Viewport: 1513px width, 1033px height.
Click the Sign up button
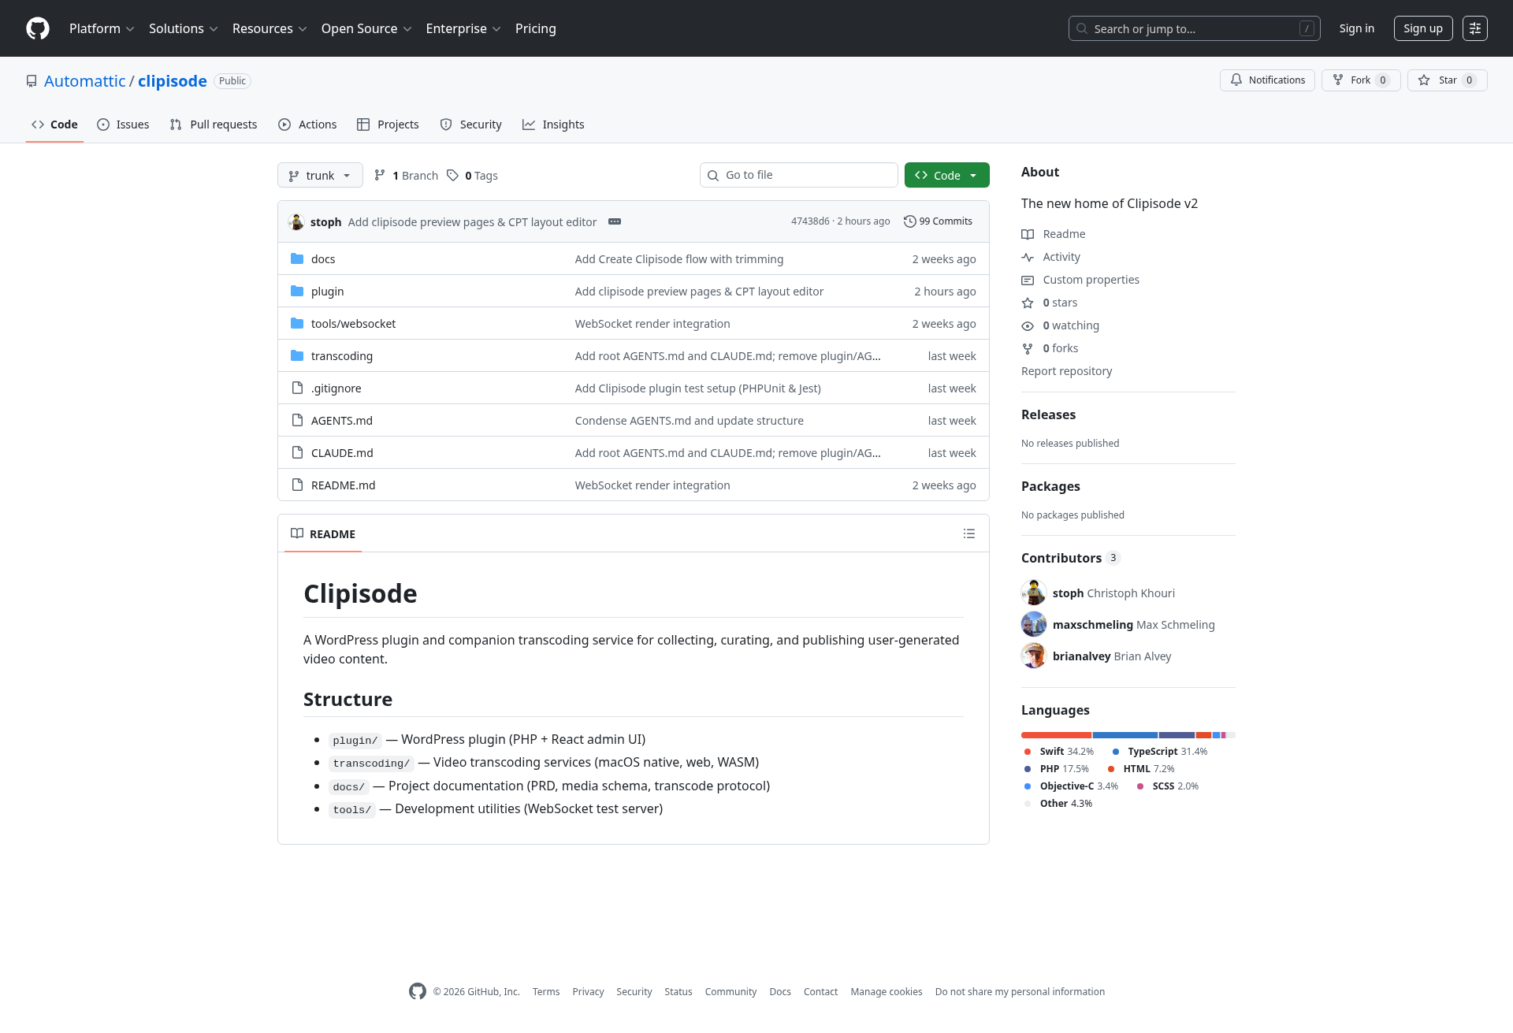1423,28
